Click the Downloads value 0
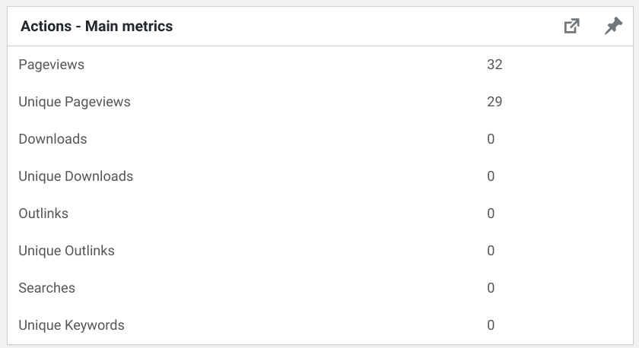 point(491,139)
